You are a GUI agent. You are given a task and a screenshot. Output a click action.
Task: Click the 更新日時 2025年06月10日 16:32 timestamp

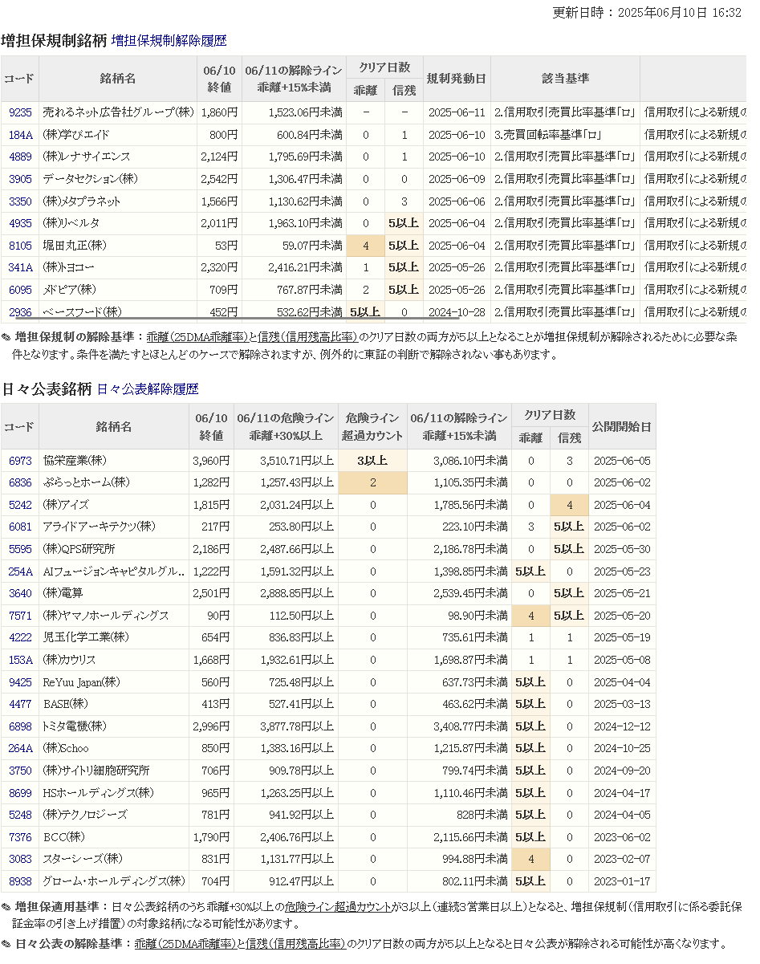point(647,13)
